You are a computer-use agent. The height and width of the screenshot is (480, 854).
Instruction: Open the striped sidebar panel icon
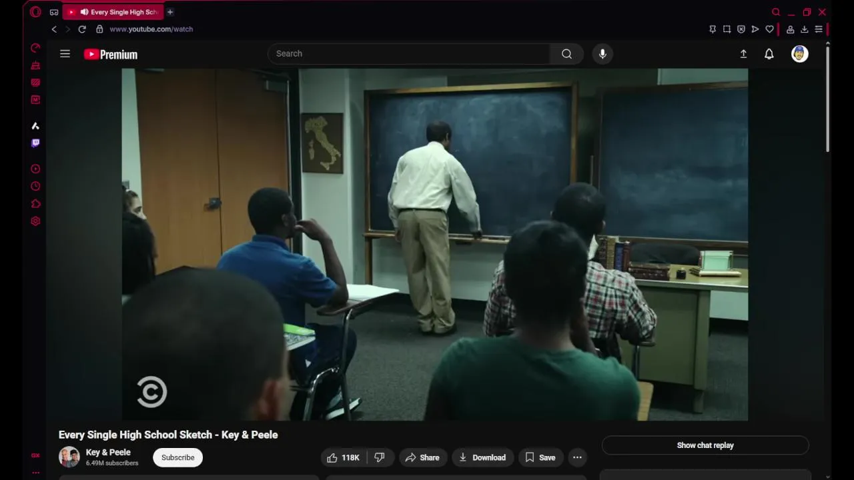(35, 83)
